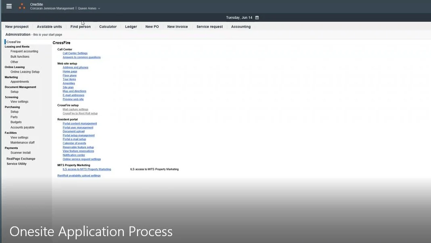Select CrossFire in the left sidebar
This screenshot has height=243, width=431.
click(13, 42)
